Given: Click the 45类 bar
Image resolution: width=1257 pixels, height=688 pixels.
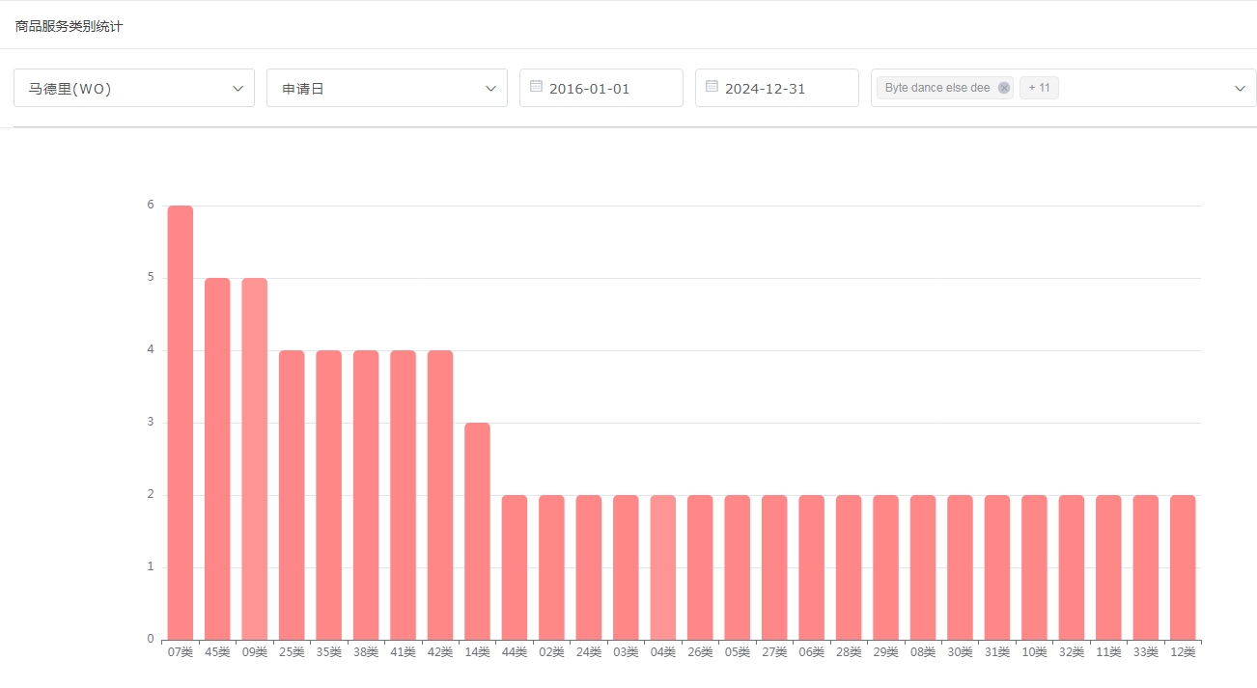Looking at the screenshot, I should pyautogui.click(x=217, y=458).
